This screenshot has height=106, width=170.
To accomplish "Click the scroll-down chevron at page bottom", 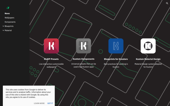I will [100, 101].
